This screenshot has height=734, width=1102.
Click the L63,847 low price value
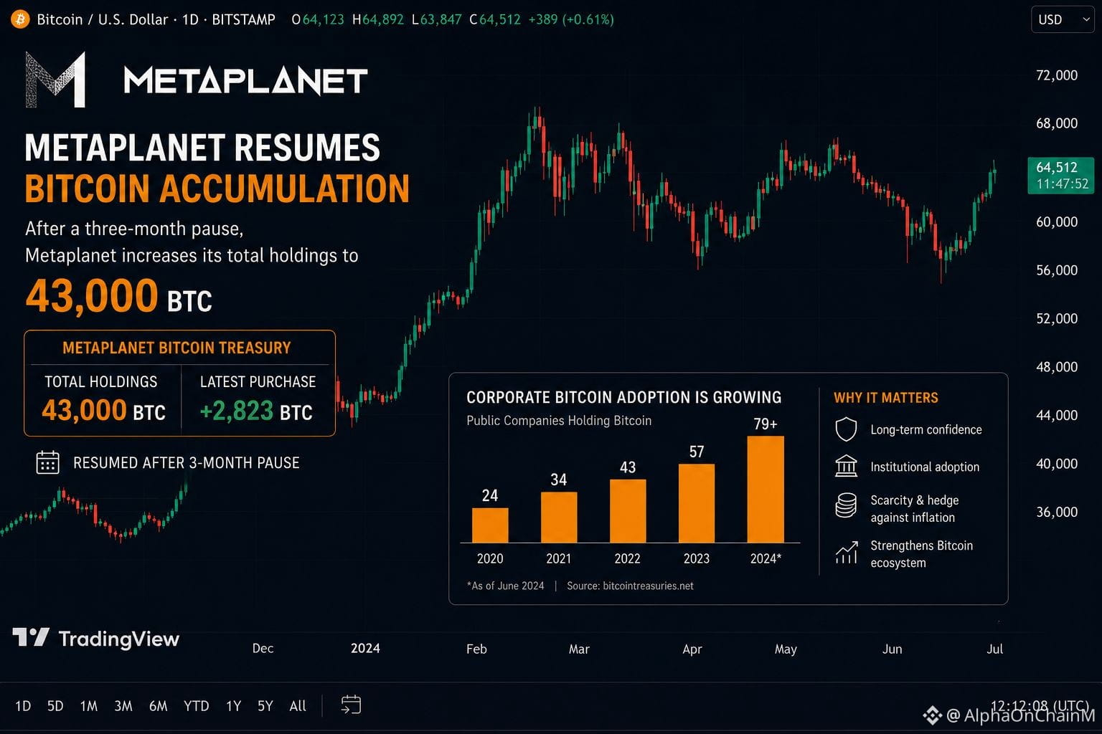437,19
